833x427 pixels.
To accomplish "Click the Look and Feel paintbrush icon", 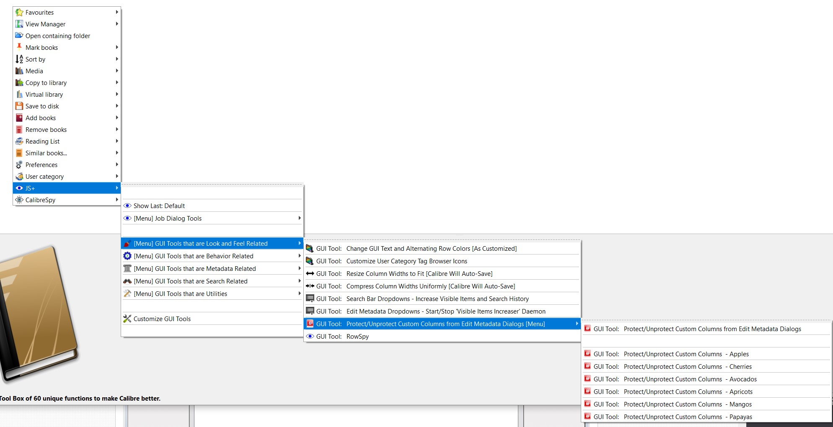I will pyautogui.click(x=127, y=244).
